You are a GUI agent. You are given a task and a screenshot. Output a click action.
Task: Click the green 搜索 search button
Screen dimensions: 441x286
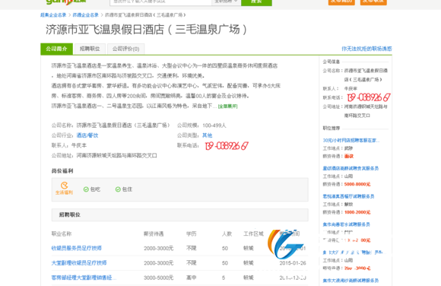coord(256,2)
